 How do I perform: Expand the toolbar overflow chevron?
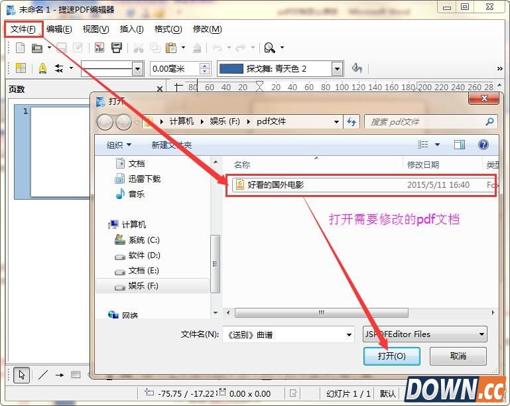[x=500, y=68]
